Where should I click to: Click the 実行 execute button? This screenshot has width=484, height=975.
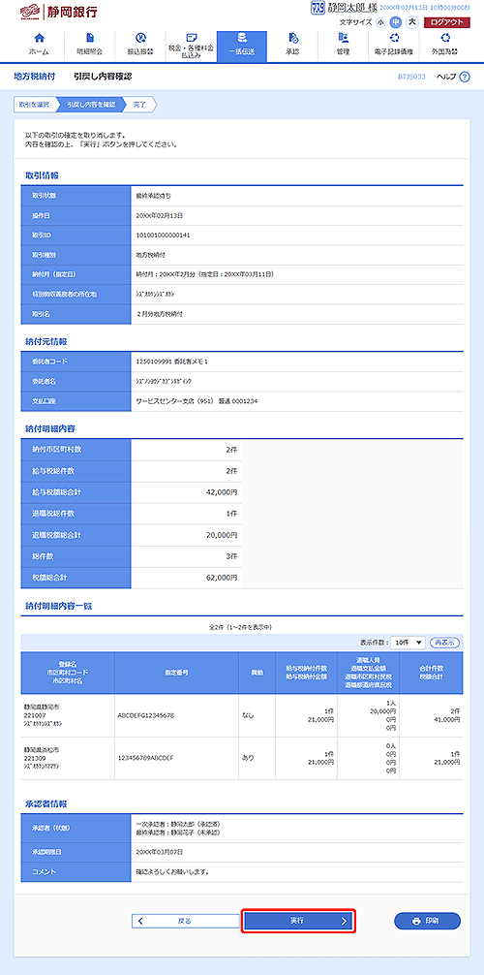(298, 921)
